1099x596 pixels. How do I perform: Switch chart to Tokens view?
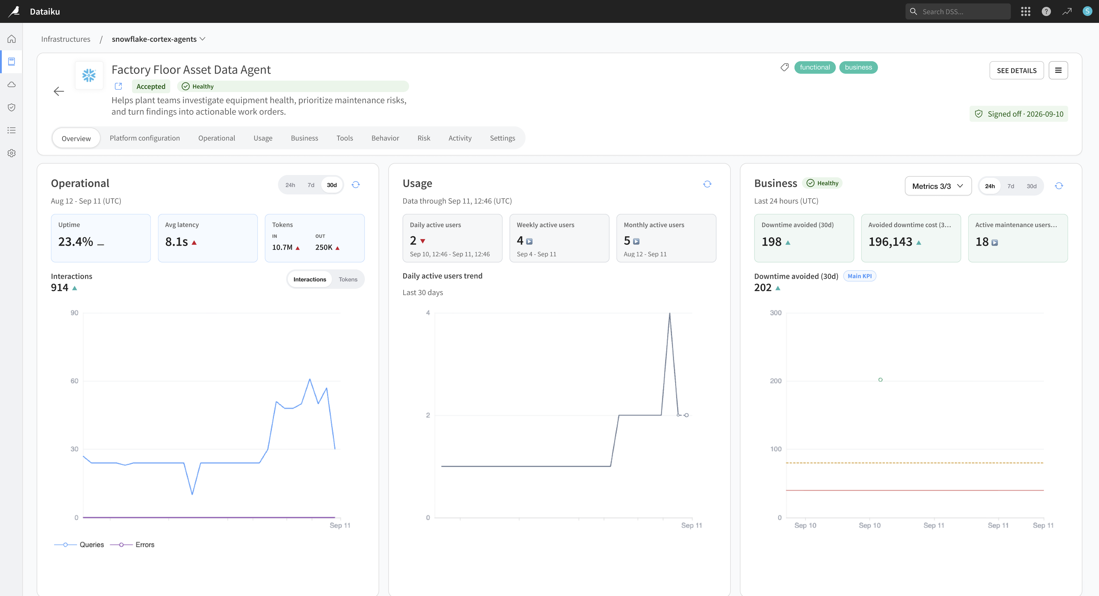pyautogui.click(x=348, y=279)
